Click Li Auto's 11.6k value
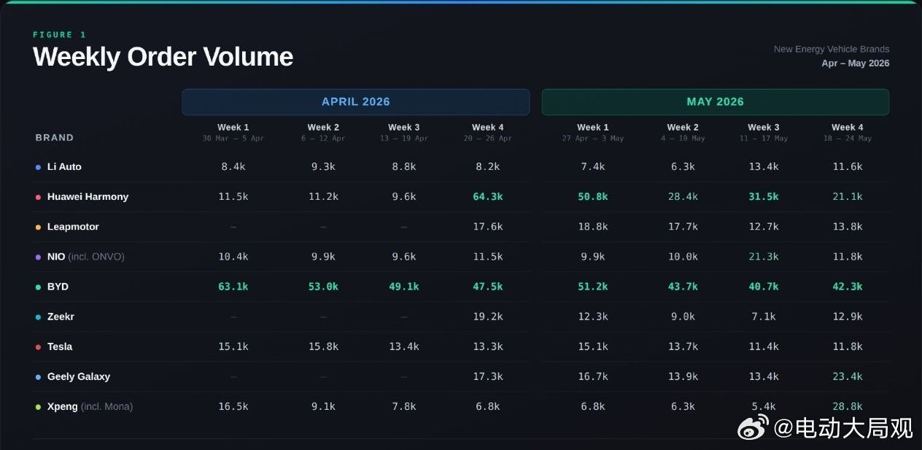Image resolution: width=922 pixels, height=450 pixels. pos(848,167)
